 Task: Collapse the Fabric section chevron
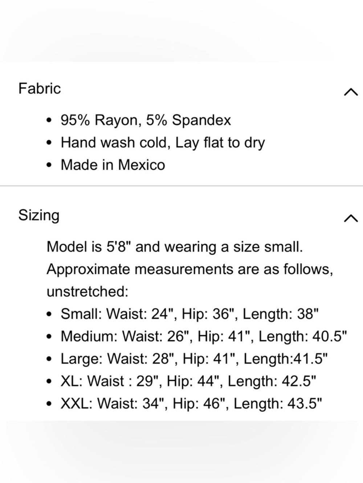tap(350, 92)
